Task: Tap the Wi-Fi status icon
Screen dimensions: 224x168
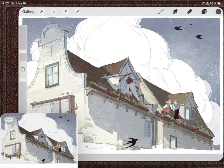Action: tap(203, 3)
